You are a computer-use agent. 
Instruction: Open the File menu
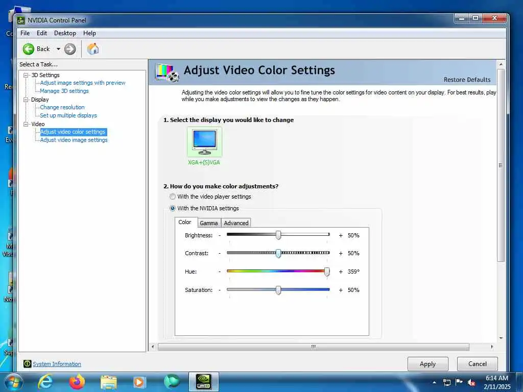click(25, 33)
